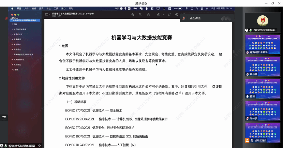This screenshot has height=148, width=283.
Task: Click the list icon on left edge
Action: coord(4,118)
